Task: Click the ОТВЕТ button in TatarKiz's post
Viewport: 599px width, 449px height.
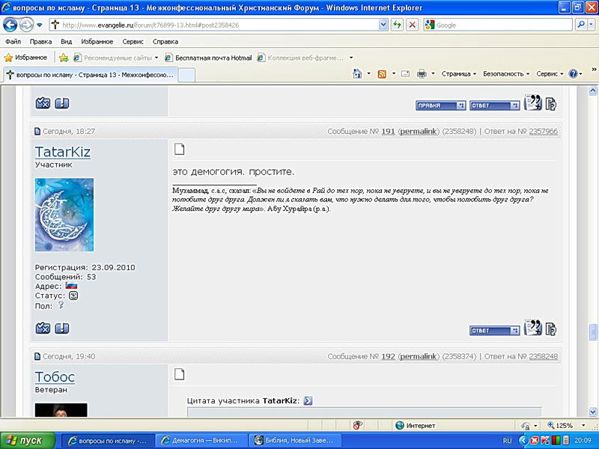Action: coord(494,330)
